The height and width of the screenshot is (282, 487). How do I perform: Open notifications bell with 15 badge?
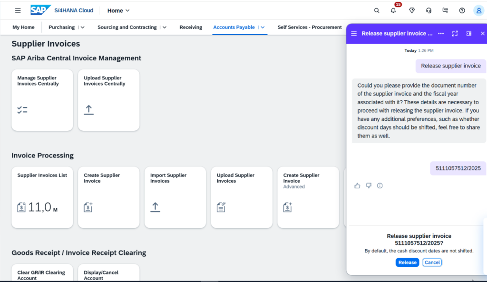coord(393,10)
